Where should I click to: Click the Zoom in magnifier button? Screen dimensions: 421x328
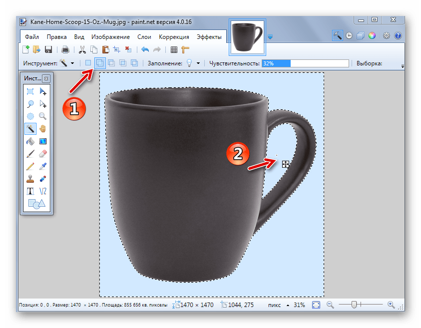coord(391,304)
